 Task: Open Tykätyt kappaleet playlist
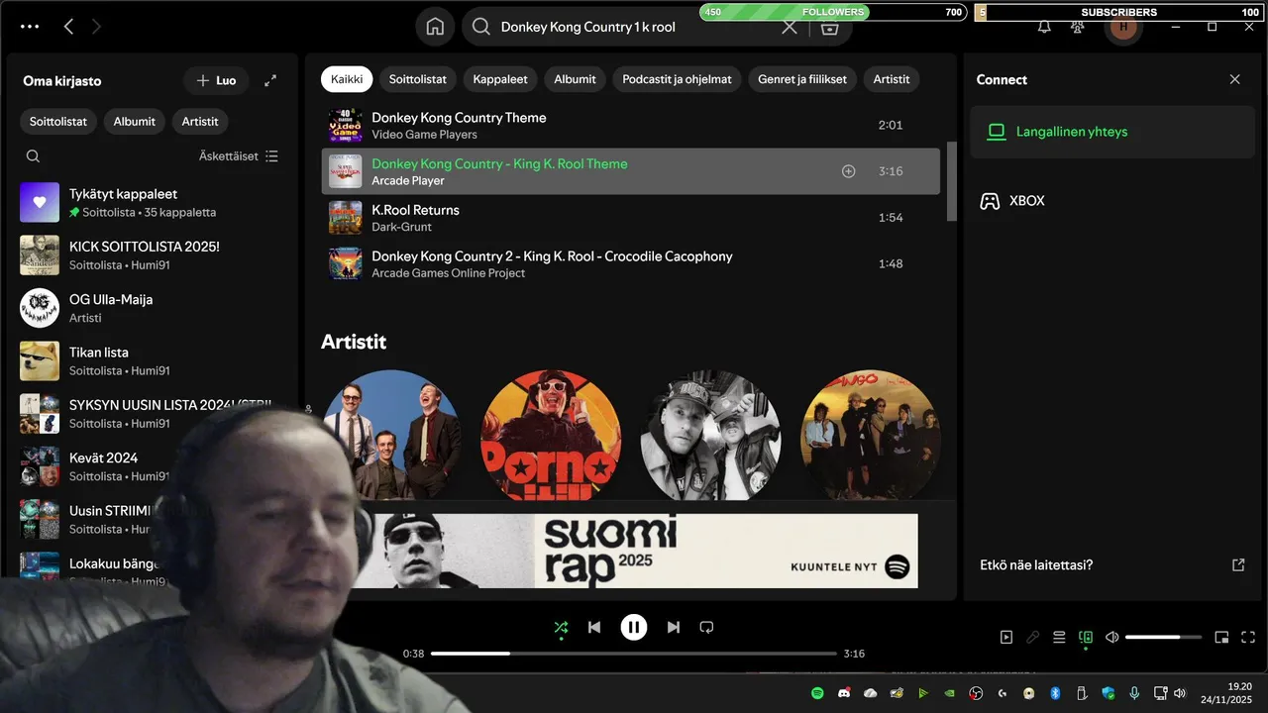point(153,202)
